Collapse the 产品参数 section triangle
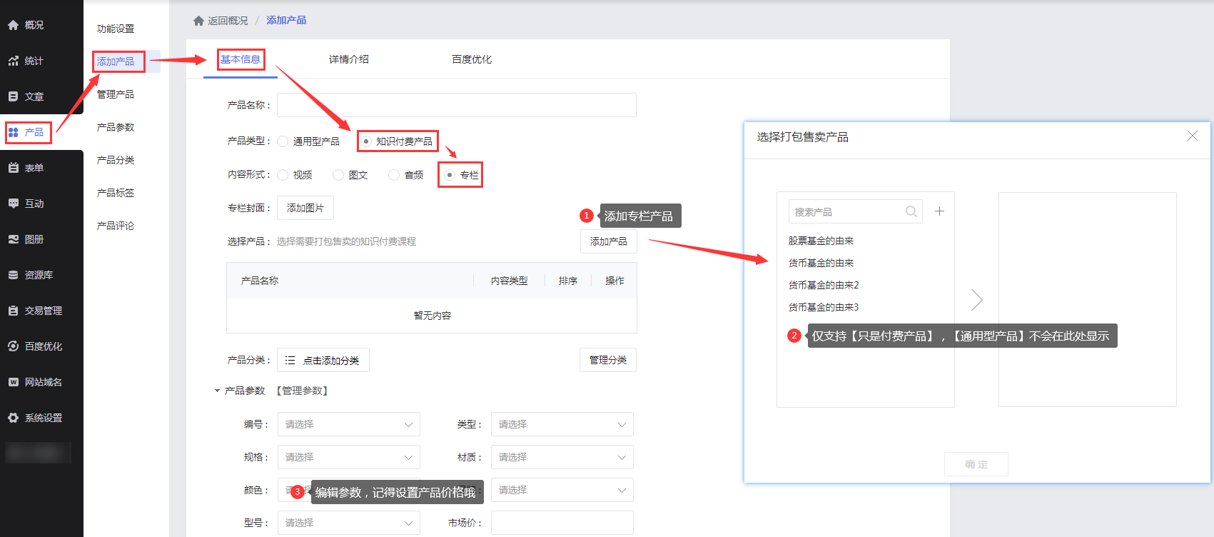Image resolution: width=1214 pixels, height=537 pixels. [x=217, y=391]
